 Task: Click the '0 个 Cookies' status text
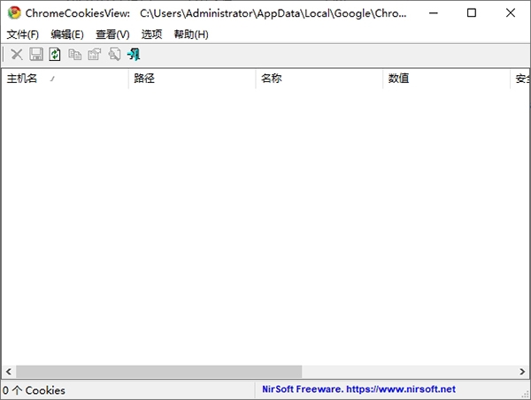34,390
